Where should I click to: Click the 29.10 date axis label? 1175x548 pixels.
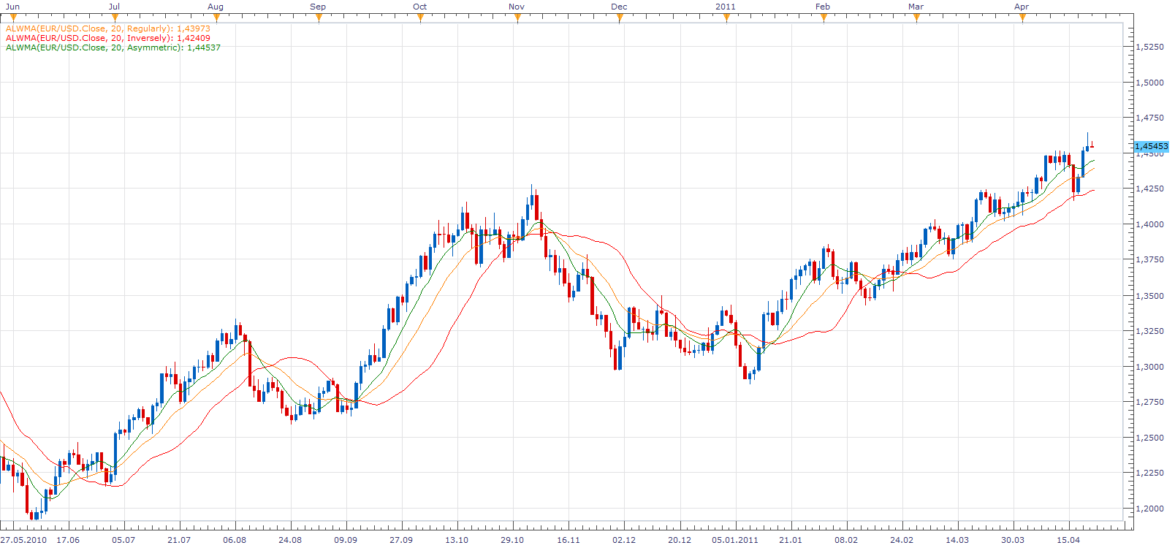[512, 540]
